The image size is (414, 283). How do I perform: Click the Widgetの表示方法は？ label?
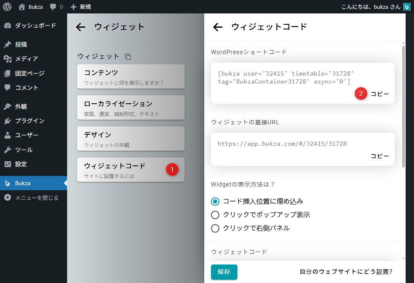click(243, 184)
